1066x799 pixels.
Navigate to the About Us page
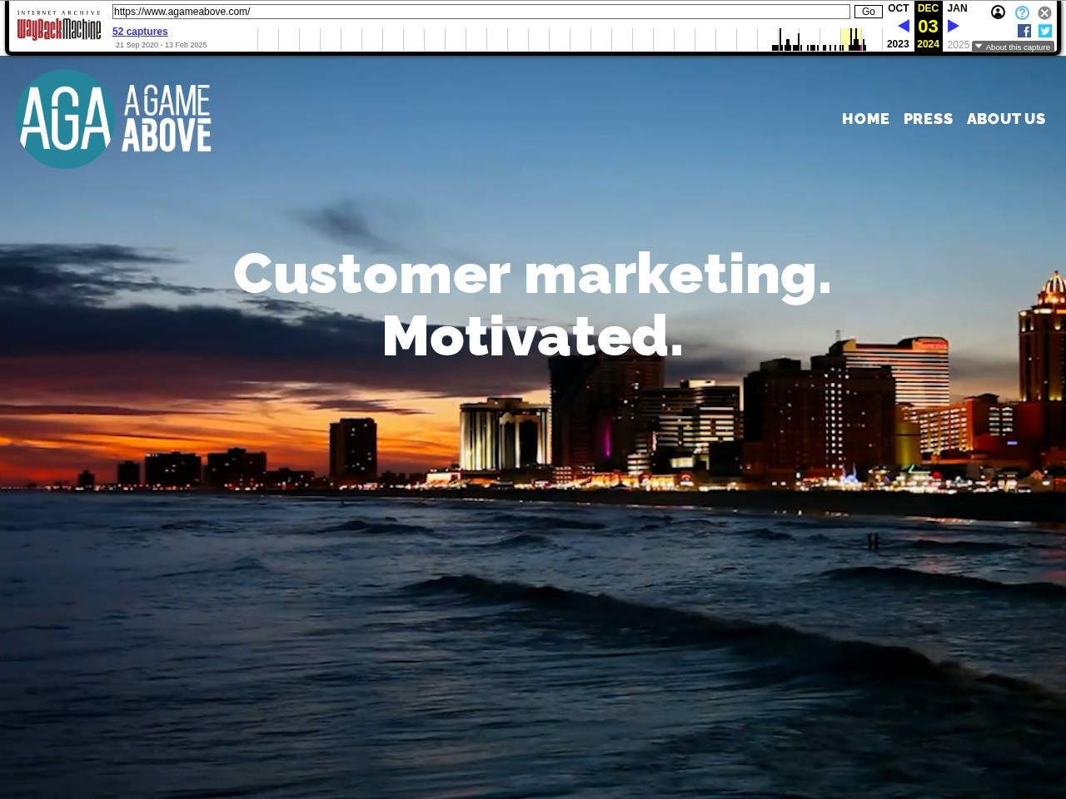coord(1005,119)
